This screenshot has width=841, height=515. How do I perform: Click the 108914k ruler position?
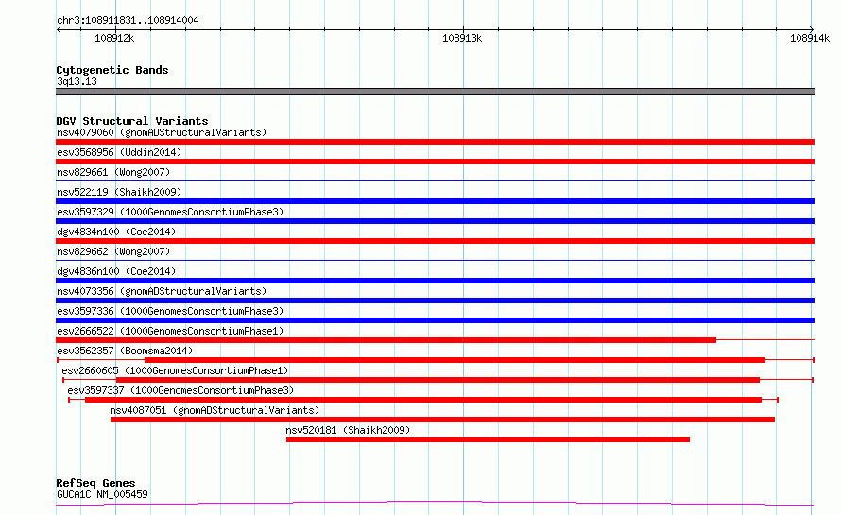coord(810,38)
